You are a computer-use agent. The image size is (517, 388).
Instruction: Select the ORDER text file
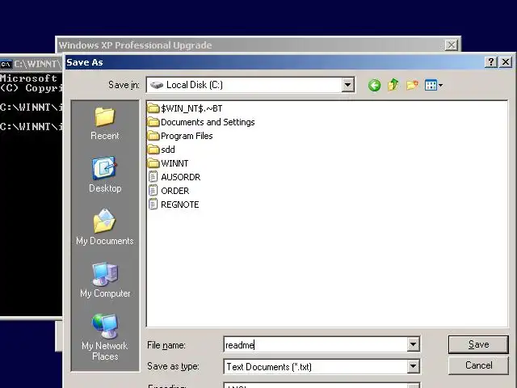pyautogui.click(x=169, y=191)
